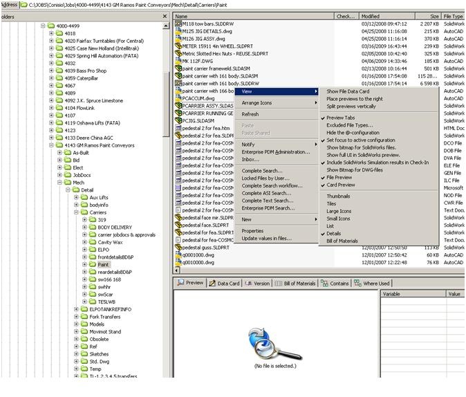Click the Obsolete folder icon
Viewport: 466px width, 397px height.
pyautogui.click(x=84, y=339)
